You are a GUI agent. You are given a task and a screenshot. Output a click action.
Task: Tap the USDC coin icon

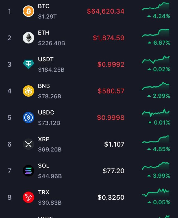click(x=29, y=118)
